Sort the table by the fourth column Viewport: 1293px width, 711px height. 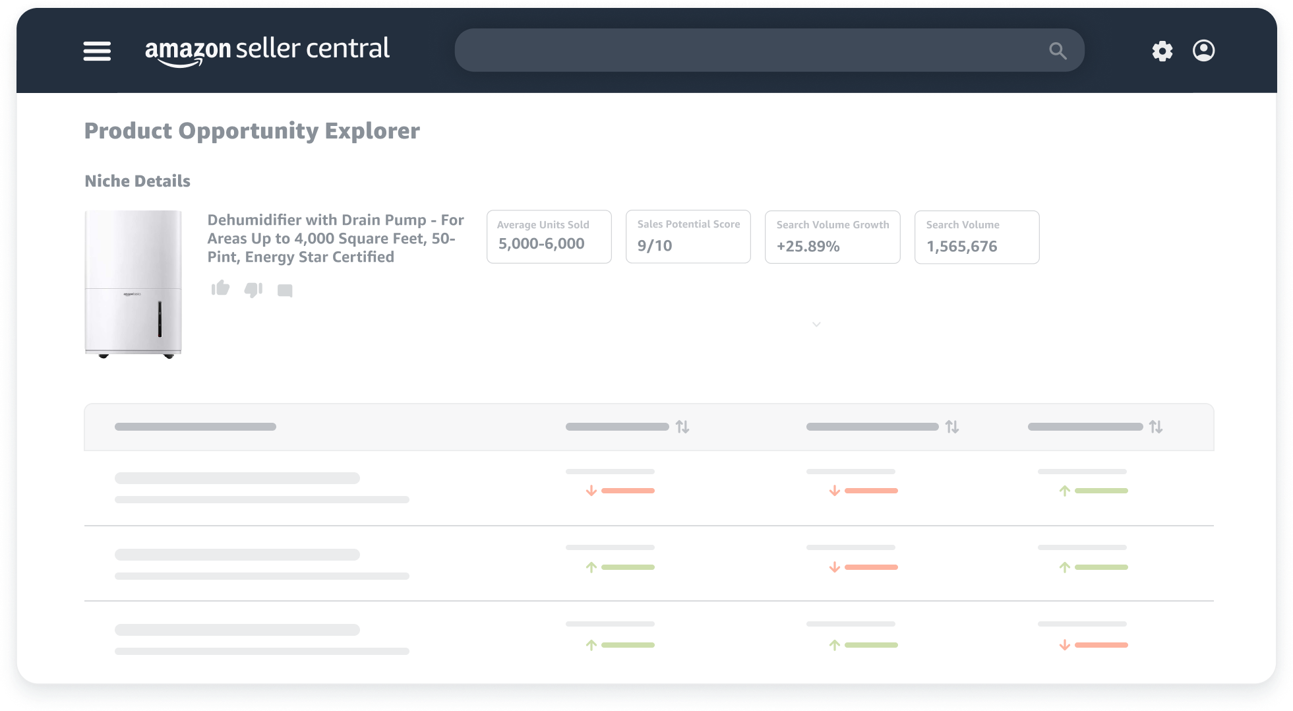(1156, 427)
